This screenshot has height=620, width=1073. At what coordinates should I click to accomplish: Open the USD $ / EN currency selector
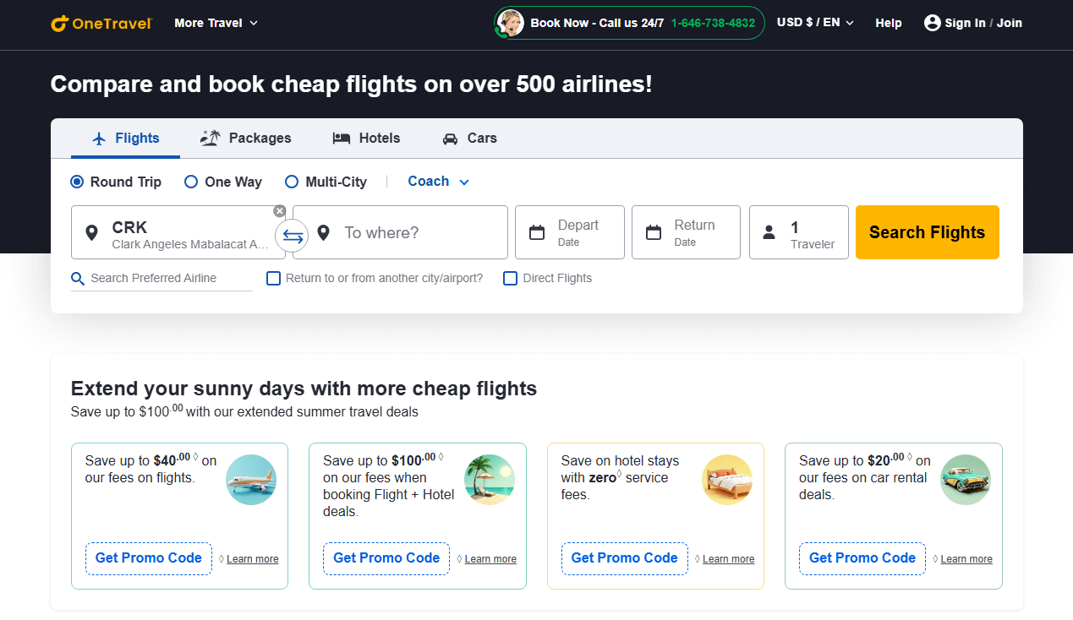(815, 23)
